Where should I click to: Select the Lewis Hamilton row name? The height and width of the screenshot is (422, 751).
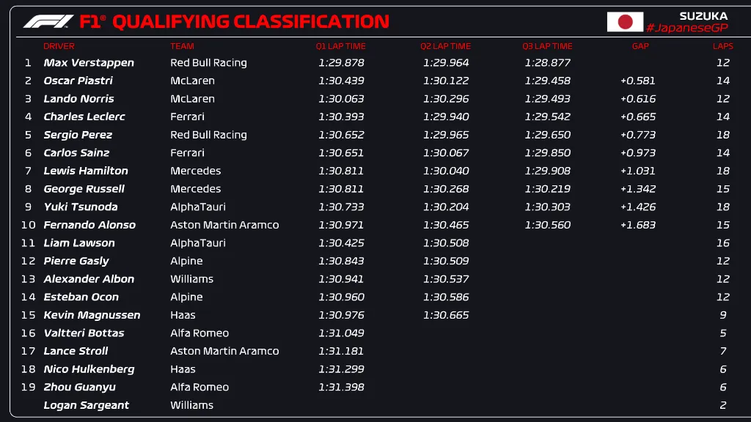(86, 171)
